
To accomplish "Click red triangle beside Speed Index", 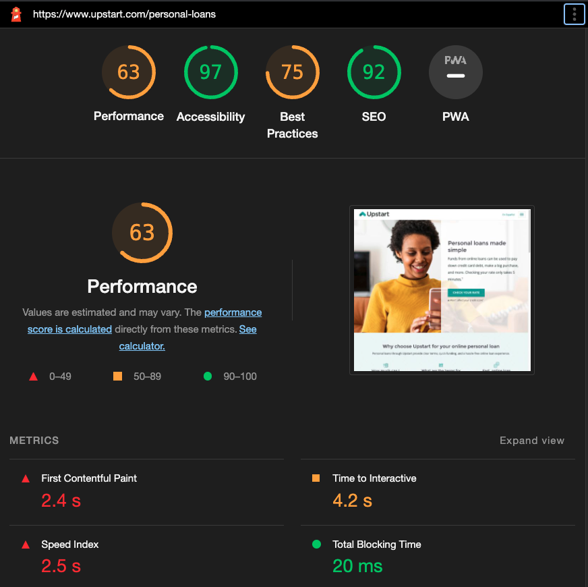I will pos(26,544).
